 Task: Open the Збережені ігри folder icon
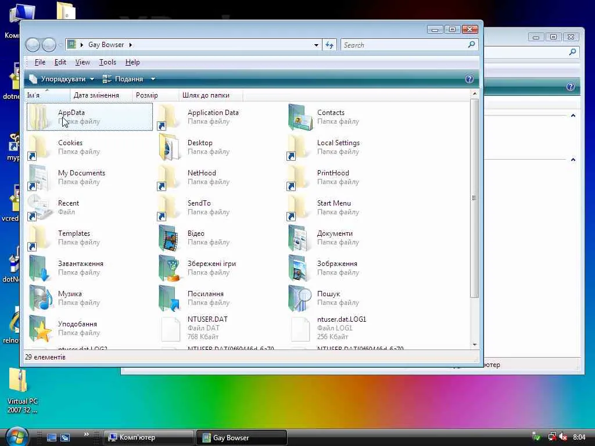pyautogui.click(x=169, y=268)
